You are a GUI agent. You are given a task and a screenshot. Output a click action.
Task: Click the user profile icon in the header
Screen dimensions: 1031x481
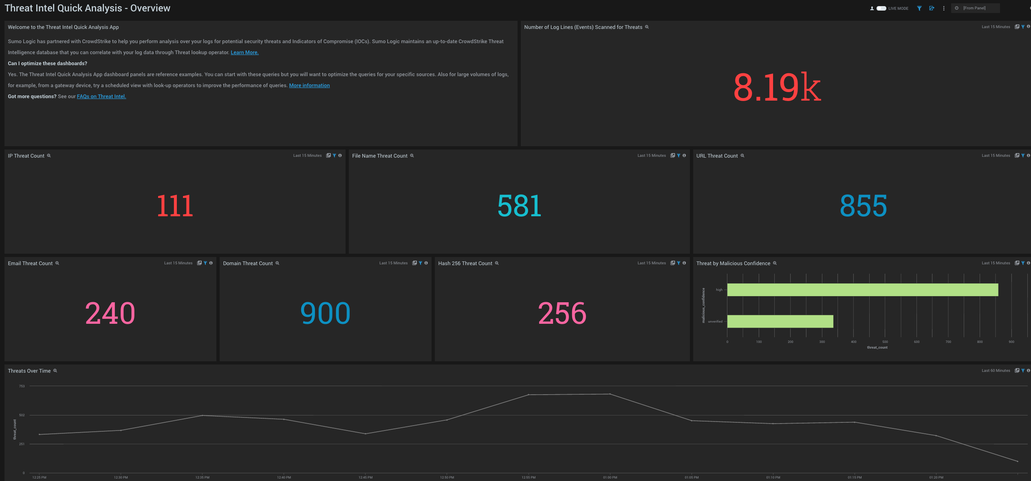872,8
